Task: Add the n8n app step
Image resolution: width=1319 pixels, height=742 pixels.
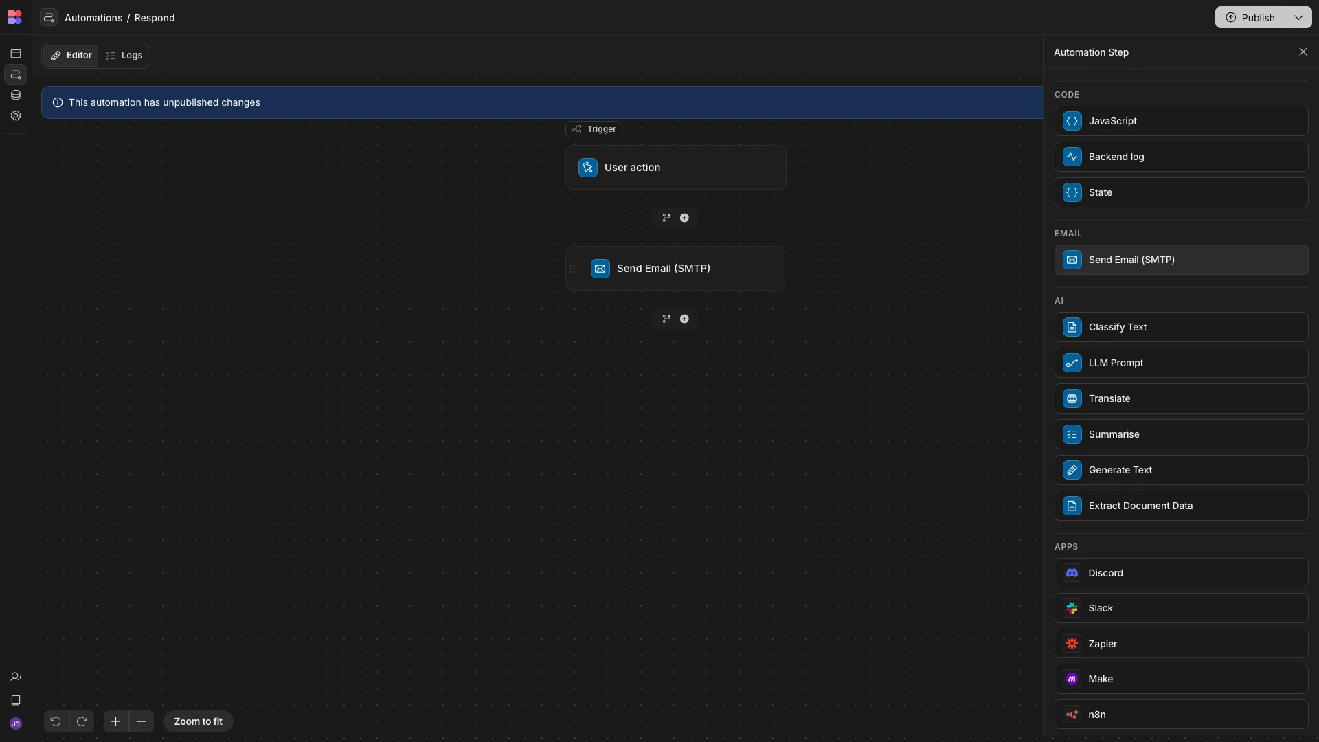Action: tap(1182, 715)
